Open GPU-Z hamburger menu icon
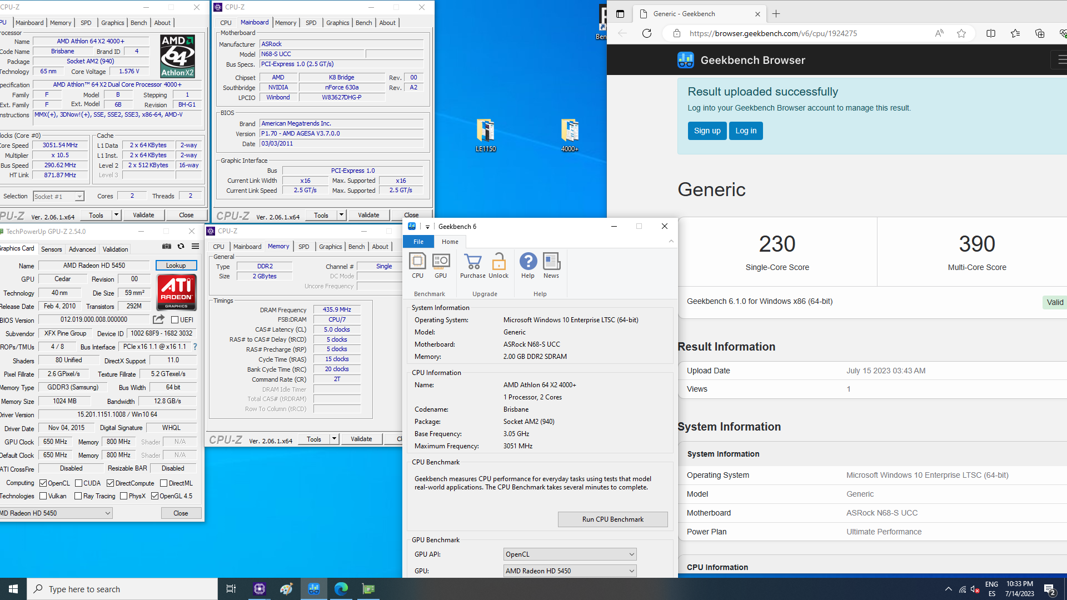 [196, 246]
